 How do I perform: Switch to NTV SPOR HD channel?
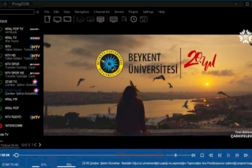click(14, 73)
